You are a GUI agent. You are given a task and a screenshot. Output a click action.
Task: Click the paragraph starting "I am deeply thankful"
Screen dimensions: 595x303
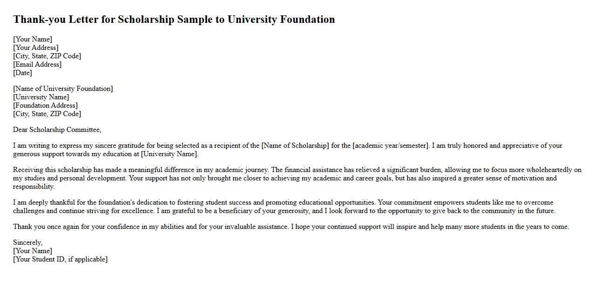[284, 207]
